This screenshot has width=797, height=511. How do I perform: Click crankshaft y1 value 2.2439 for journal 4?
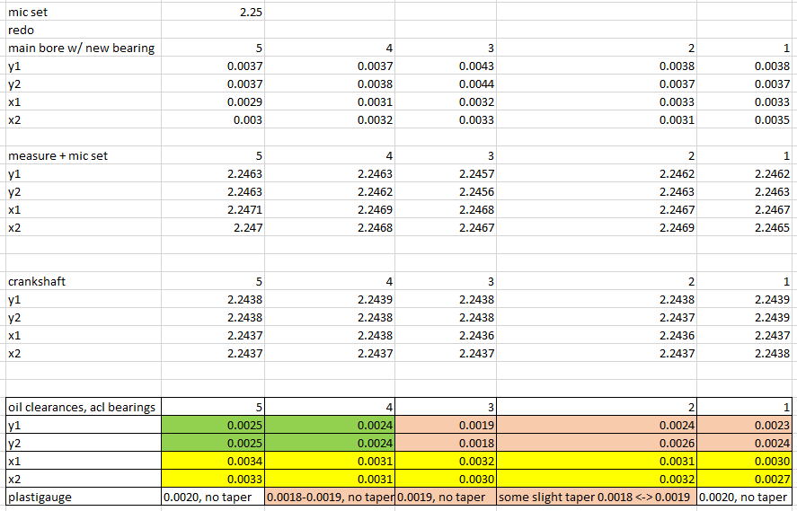pyautogui.click(x=330, y=299)
